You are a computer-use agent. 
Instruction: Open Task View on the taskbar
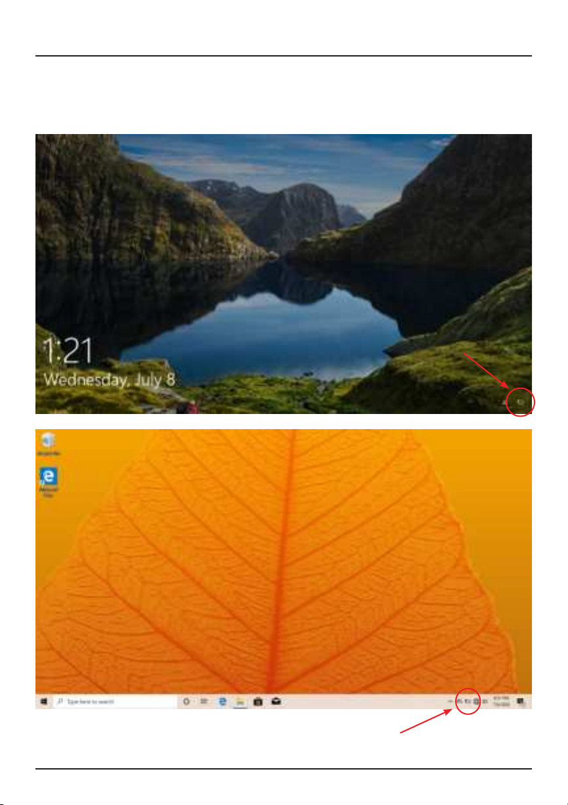tap(204, 702)
